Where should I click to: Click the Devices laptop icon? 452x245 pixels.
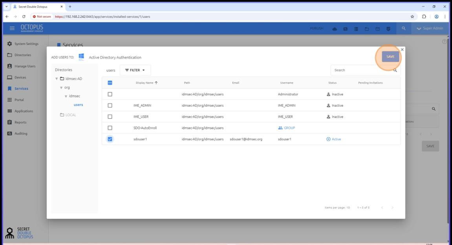9,77
